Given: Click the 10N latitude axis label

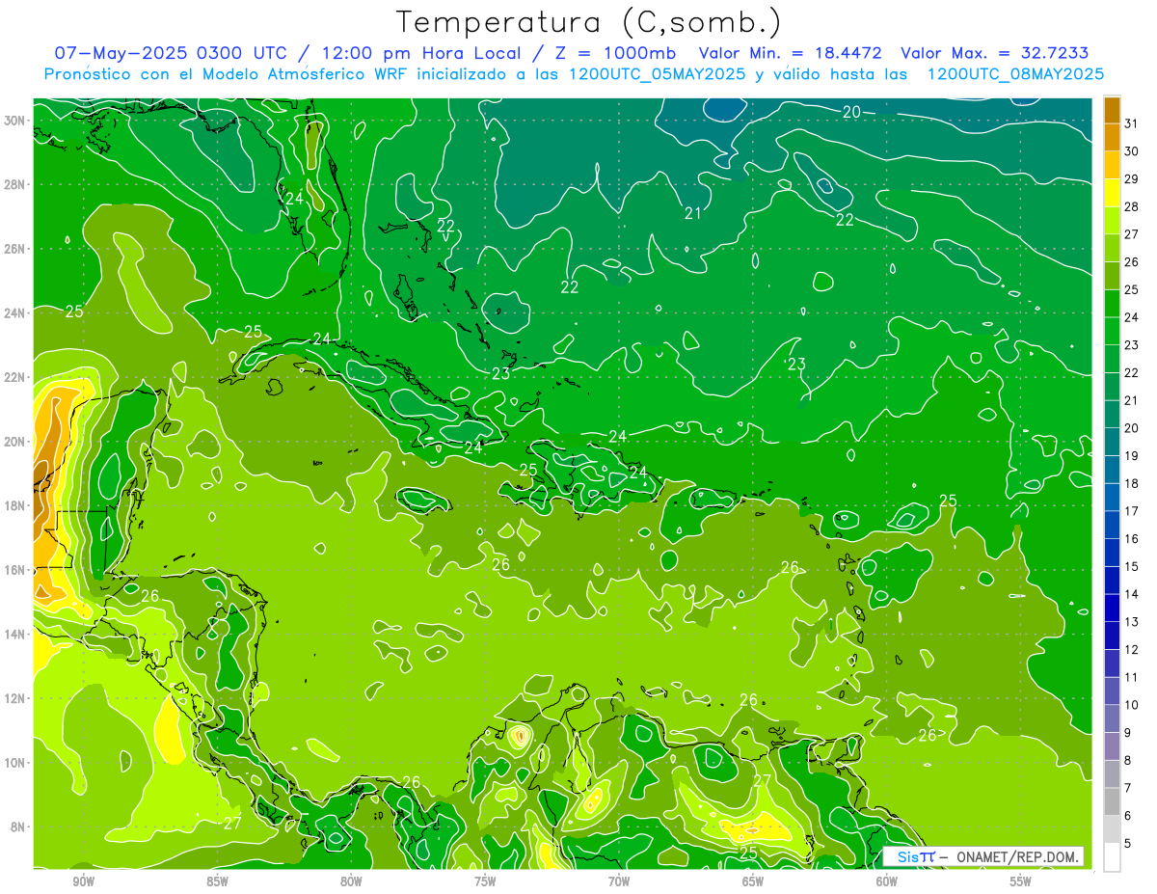Looking at the screenshot, I should point(14,762).
